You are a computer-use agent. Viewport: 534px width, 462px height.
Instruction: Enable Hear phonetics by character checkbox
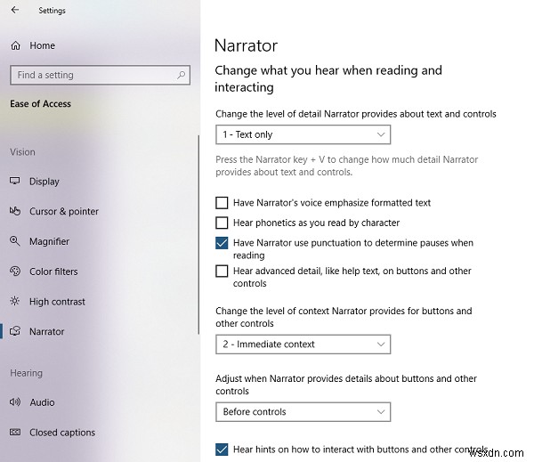point(222,223)
